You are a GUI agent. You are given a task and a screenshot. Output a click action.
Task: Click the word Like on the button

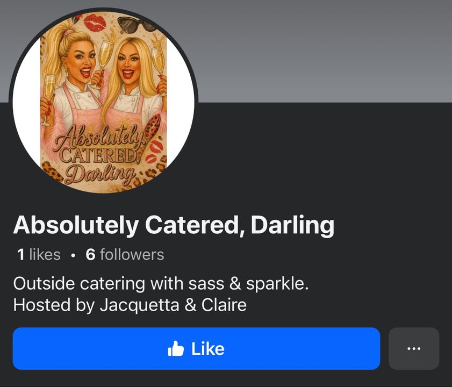(x=208, y=349)
